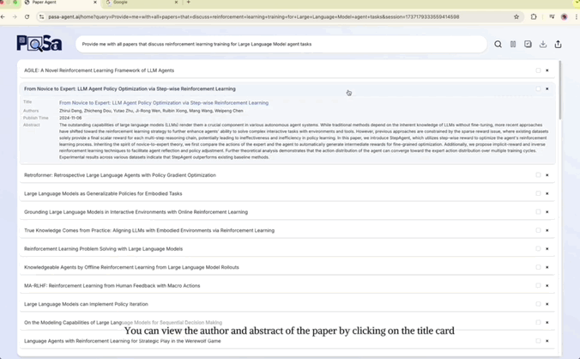Close the Paper Agent tab
The height and width of the screenshot is (359, 580).
95,3
